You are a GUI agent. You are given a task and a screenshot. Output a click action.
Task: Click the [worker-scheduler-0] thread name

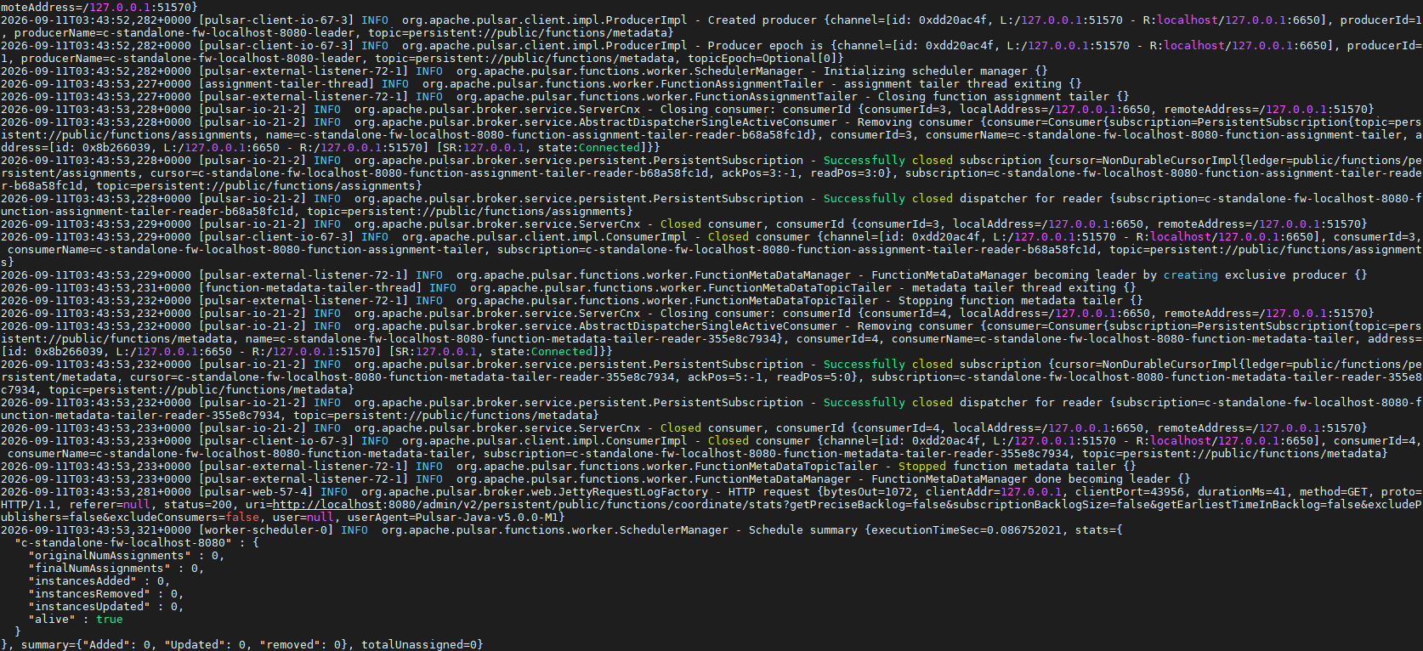point(265,530)
